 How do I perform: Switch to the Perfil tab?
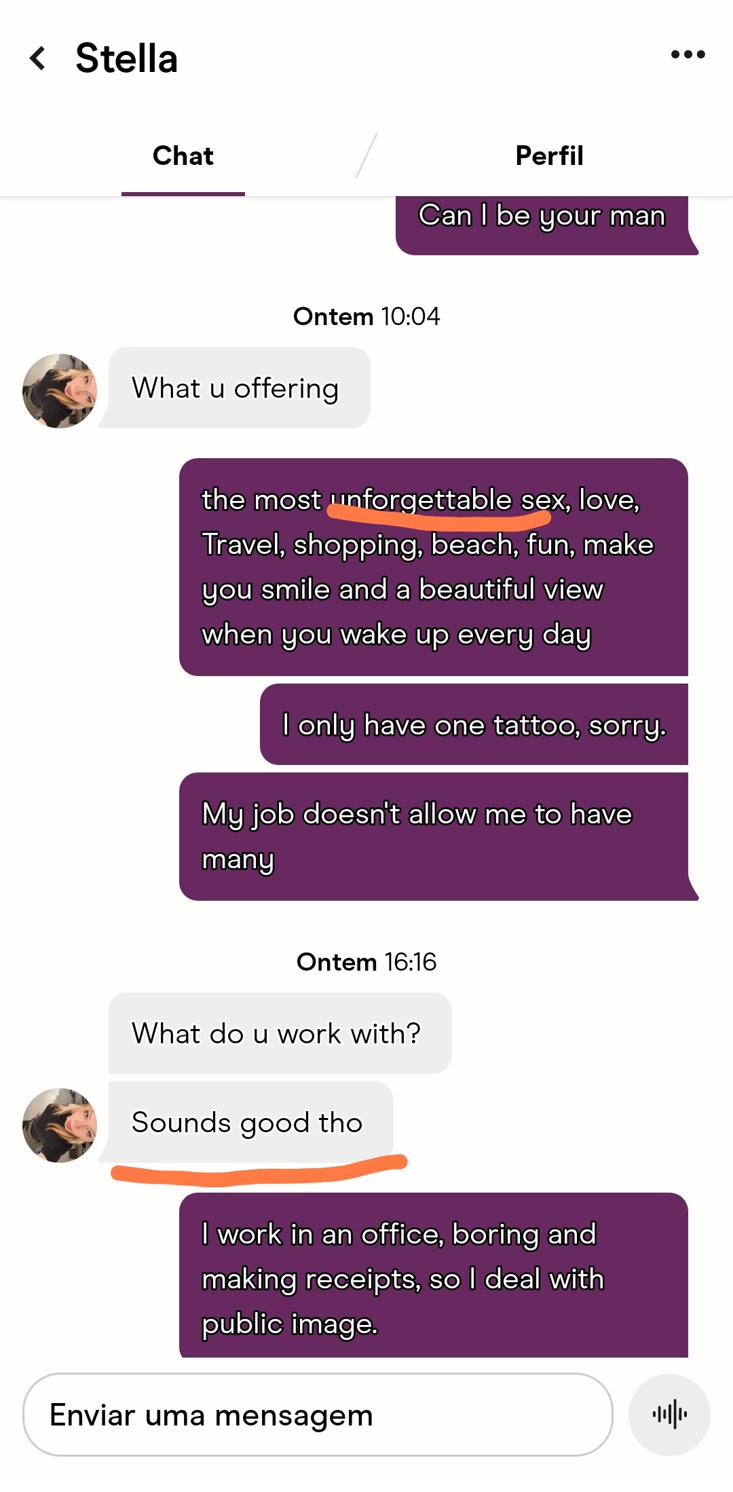click(549, 156)
